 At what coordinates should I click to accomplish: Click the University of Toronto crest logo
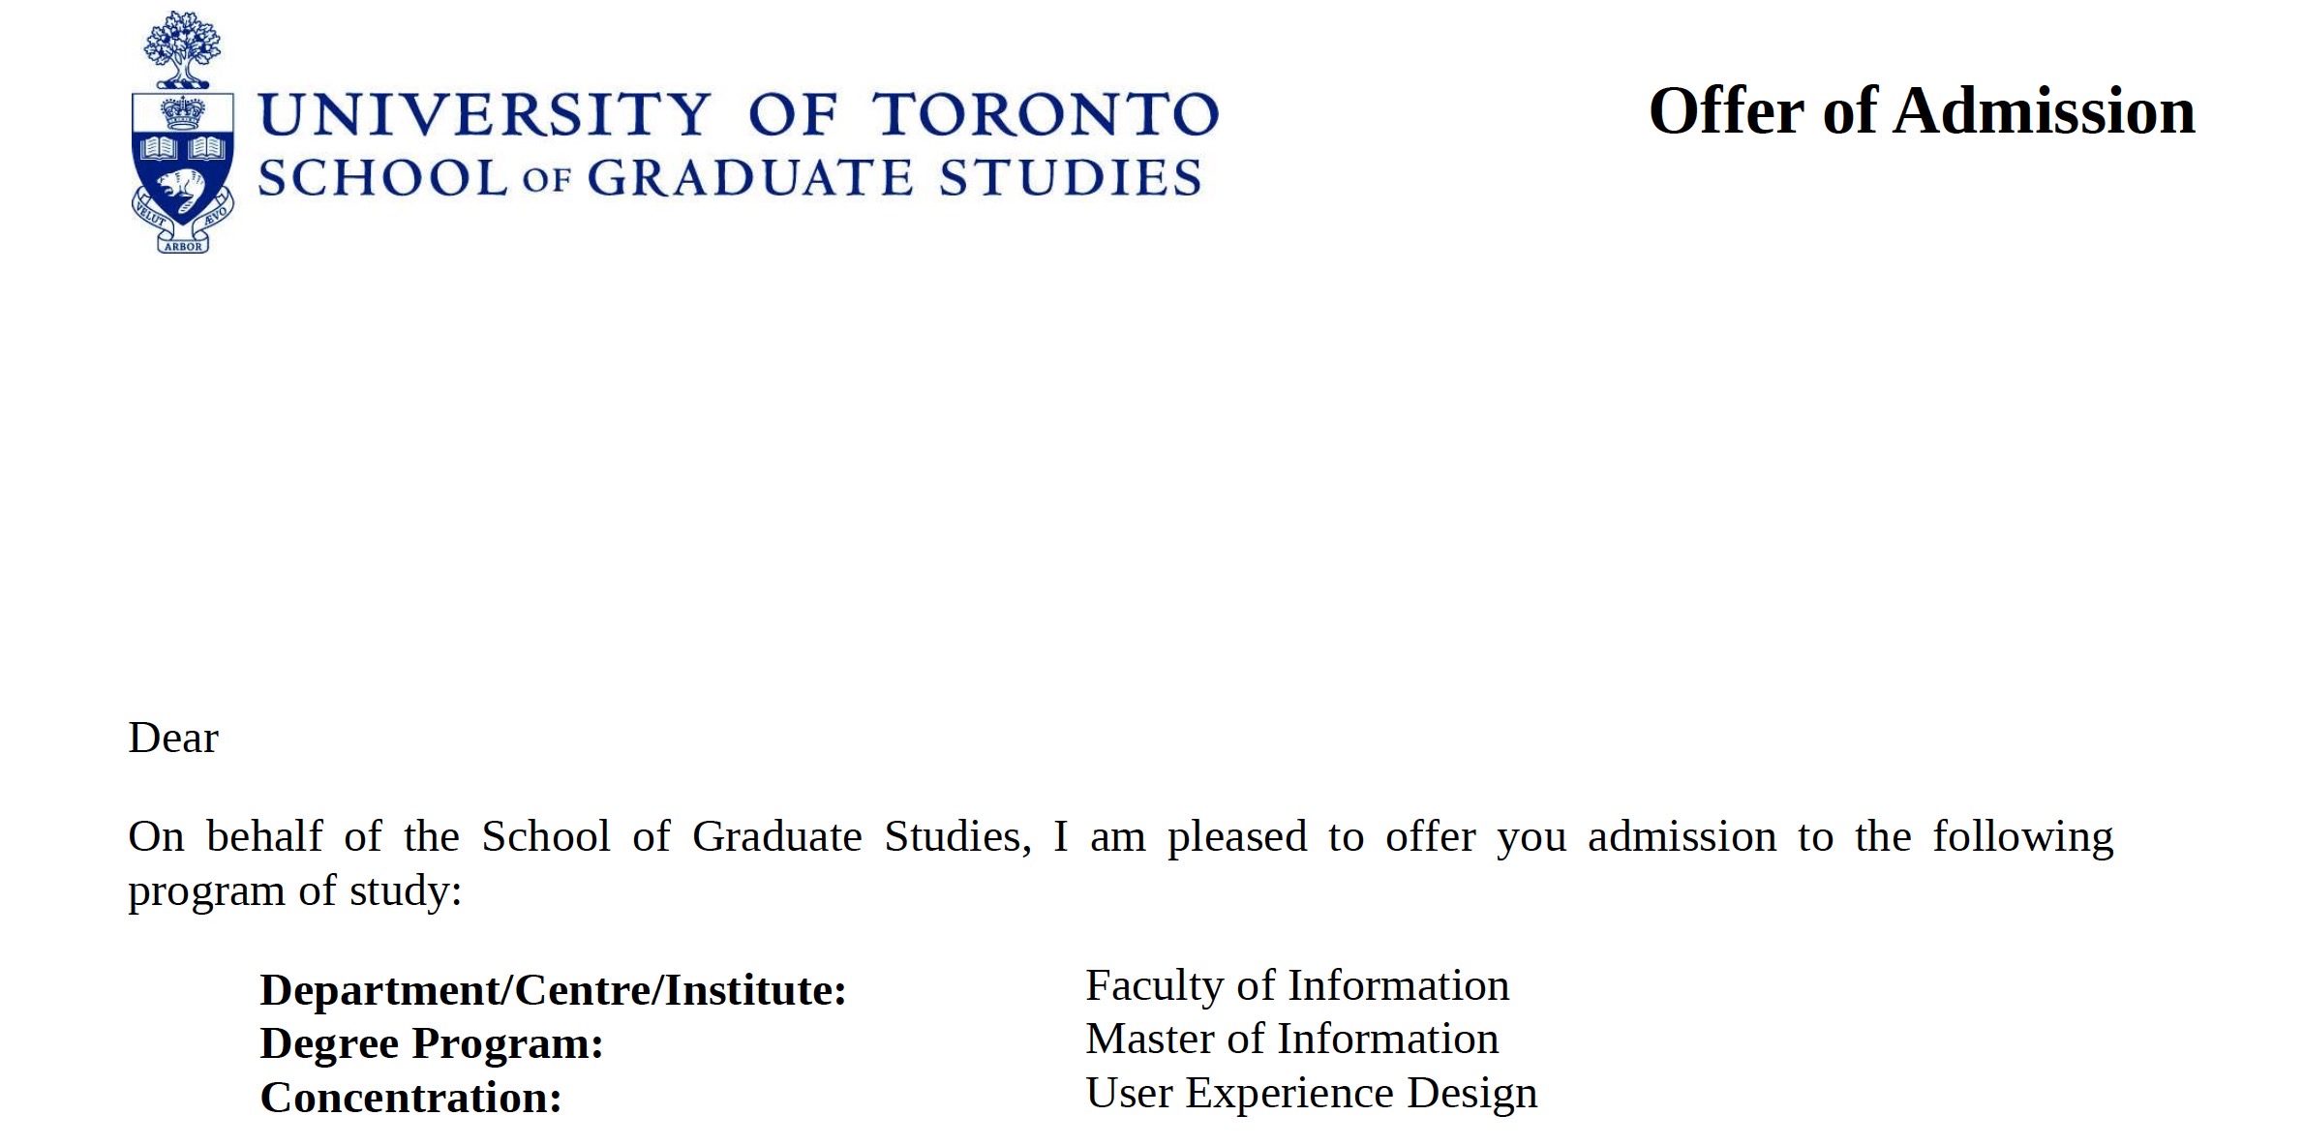(183, 133)
